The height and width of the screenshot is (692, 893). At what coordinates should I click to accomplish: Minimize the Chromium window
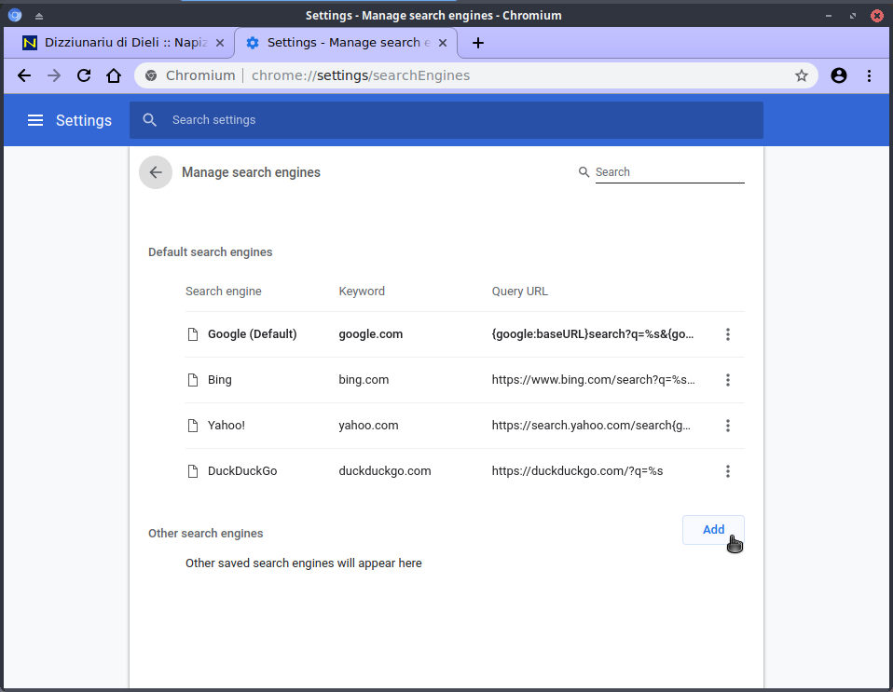(828, 15)
